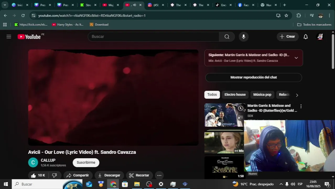Open the Download bookmark

[99, 24]
